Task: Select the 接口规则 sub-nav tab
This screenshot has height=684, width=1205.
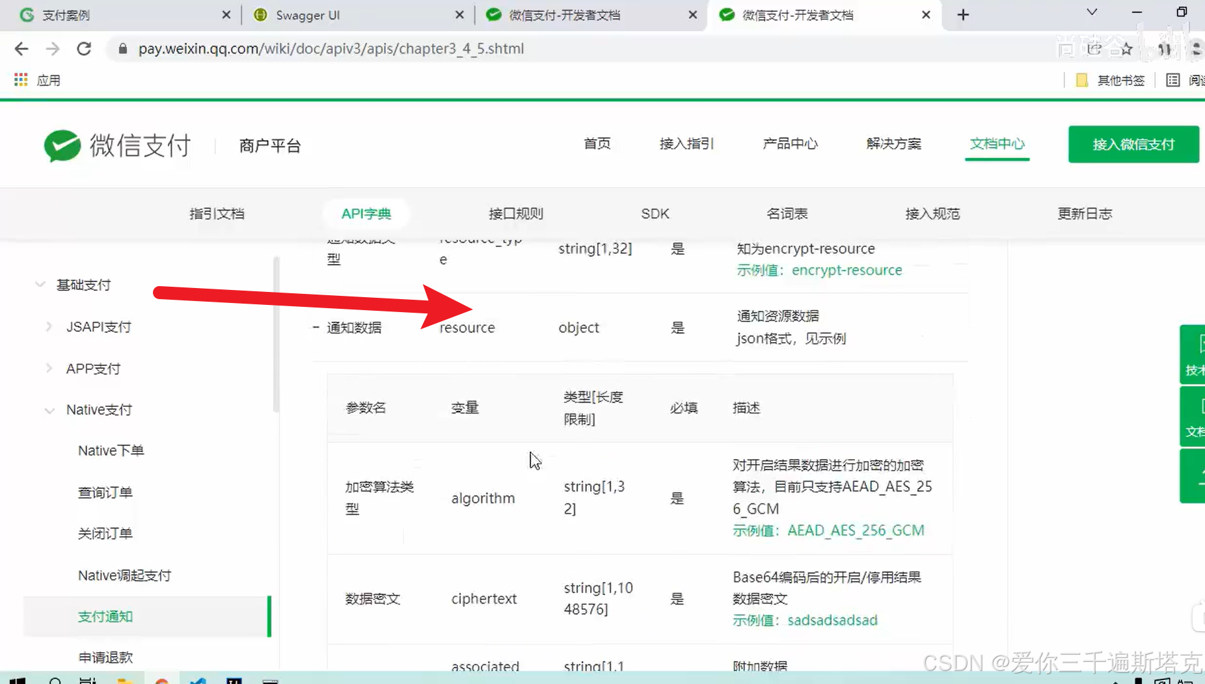Action: 516,214
